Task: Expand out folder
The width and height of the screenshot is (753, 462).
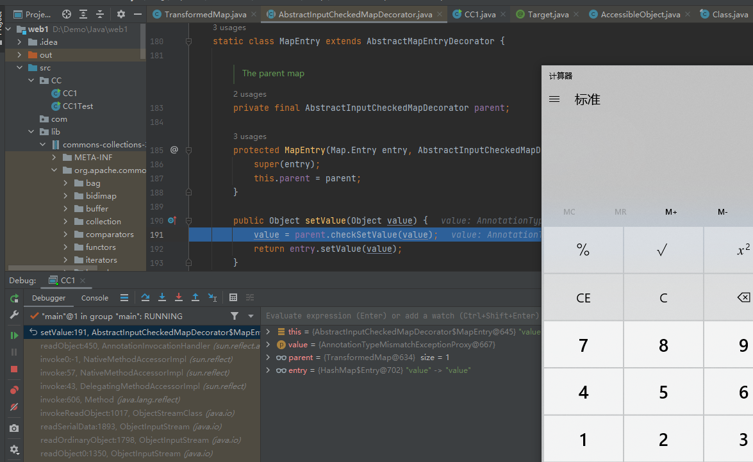Action: point(19,54)
